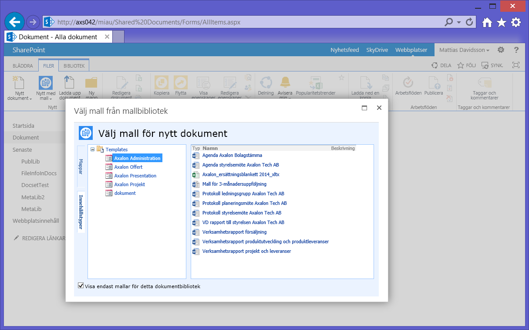The height and width of the screenshot is (330, 529).
Task: Open the SharePoint settings gear
Action: [x=501, y=50]
